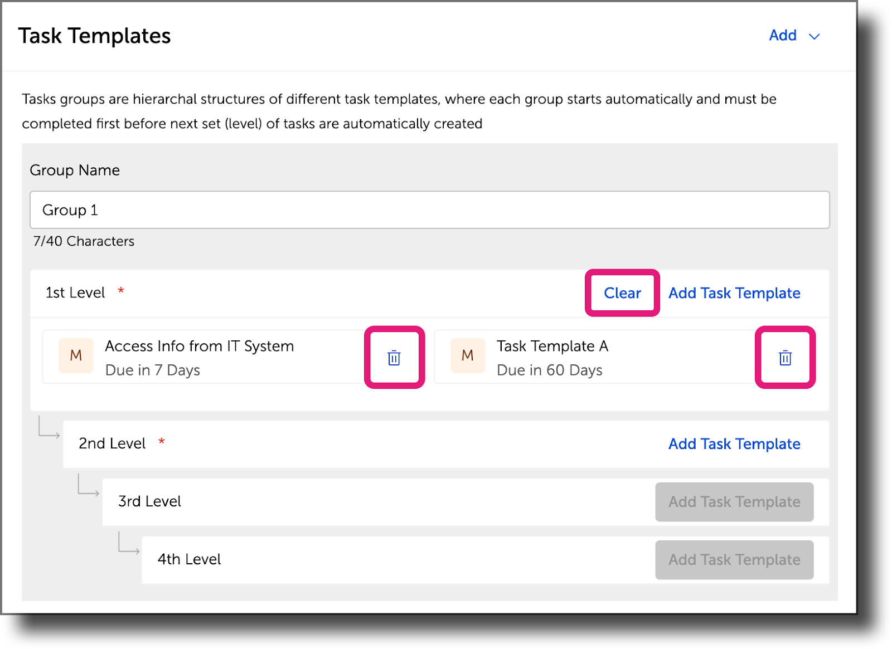The image size is (892, 649).
Task: Select the Task Template A title
Action: click(552, 347)
